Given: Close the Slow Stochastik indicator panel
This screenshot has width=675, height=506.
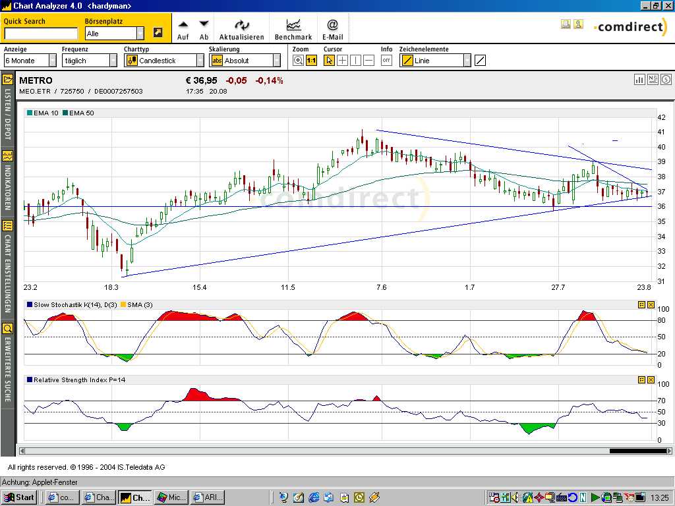Looking at the screenshot, I should click(x=651, y=305).
